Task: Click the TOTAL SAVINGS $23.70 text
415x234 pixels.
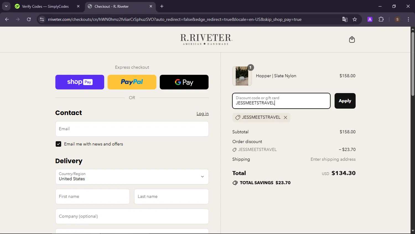Action: pyautogui.click(x=265, y=183)
